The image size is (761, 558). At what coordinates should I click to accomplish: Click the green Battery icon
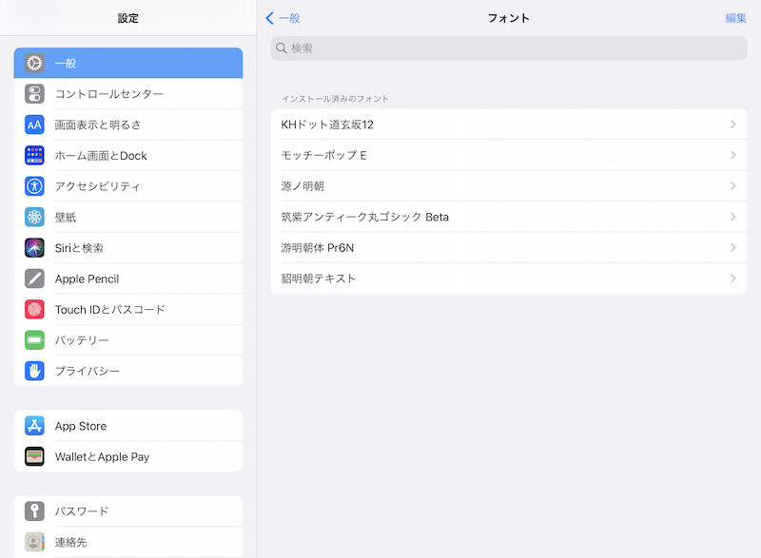34,340
